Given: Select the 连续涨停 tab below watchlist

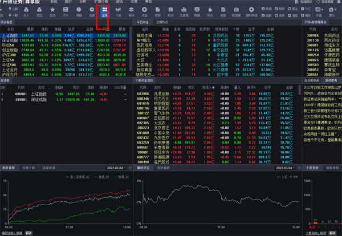Looking at the screenshot, I should [48, 167].
